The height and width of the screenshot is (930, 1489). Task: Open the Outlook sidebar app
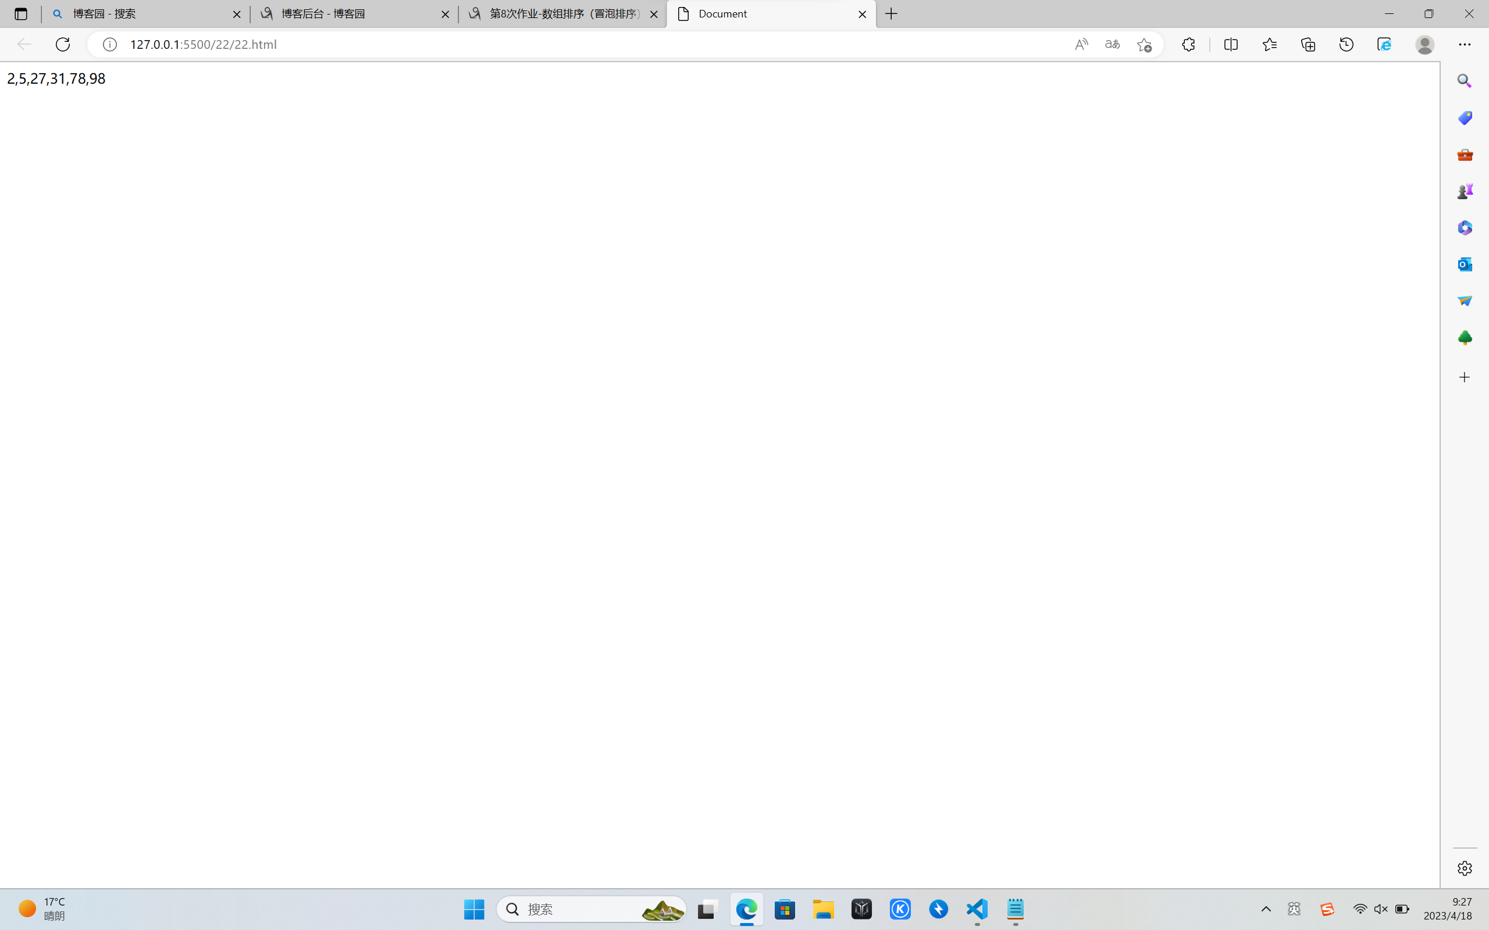(1465, 264)
